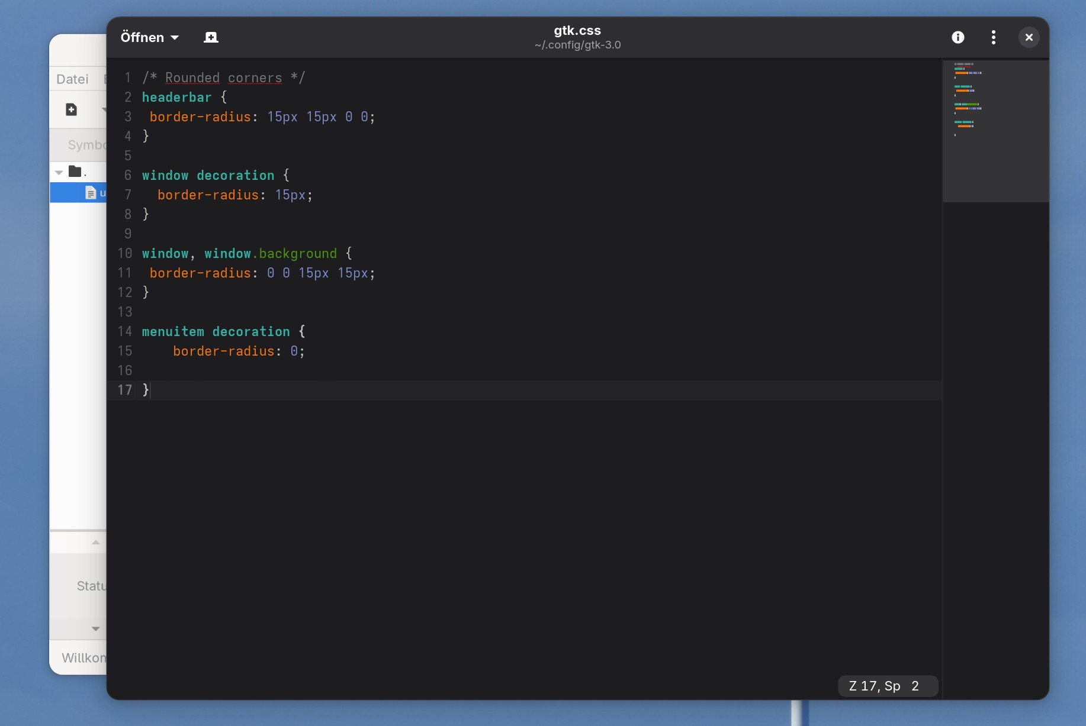Click the new document icon in headerbar

point(211,37)
